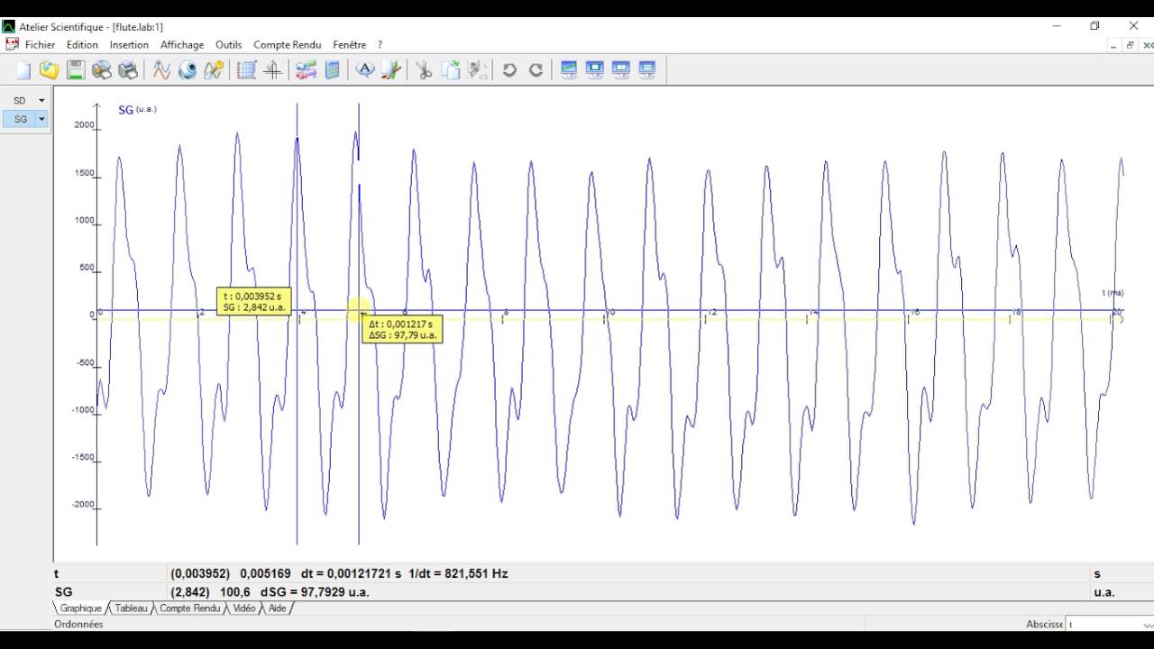Minimize the inner document window

pyautogui.click(x=1115, y=44)
